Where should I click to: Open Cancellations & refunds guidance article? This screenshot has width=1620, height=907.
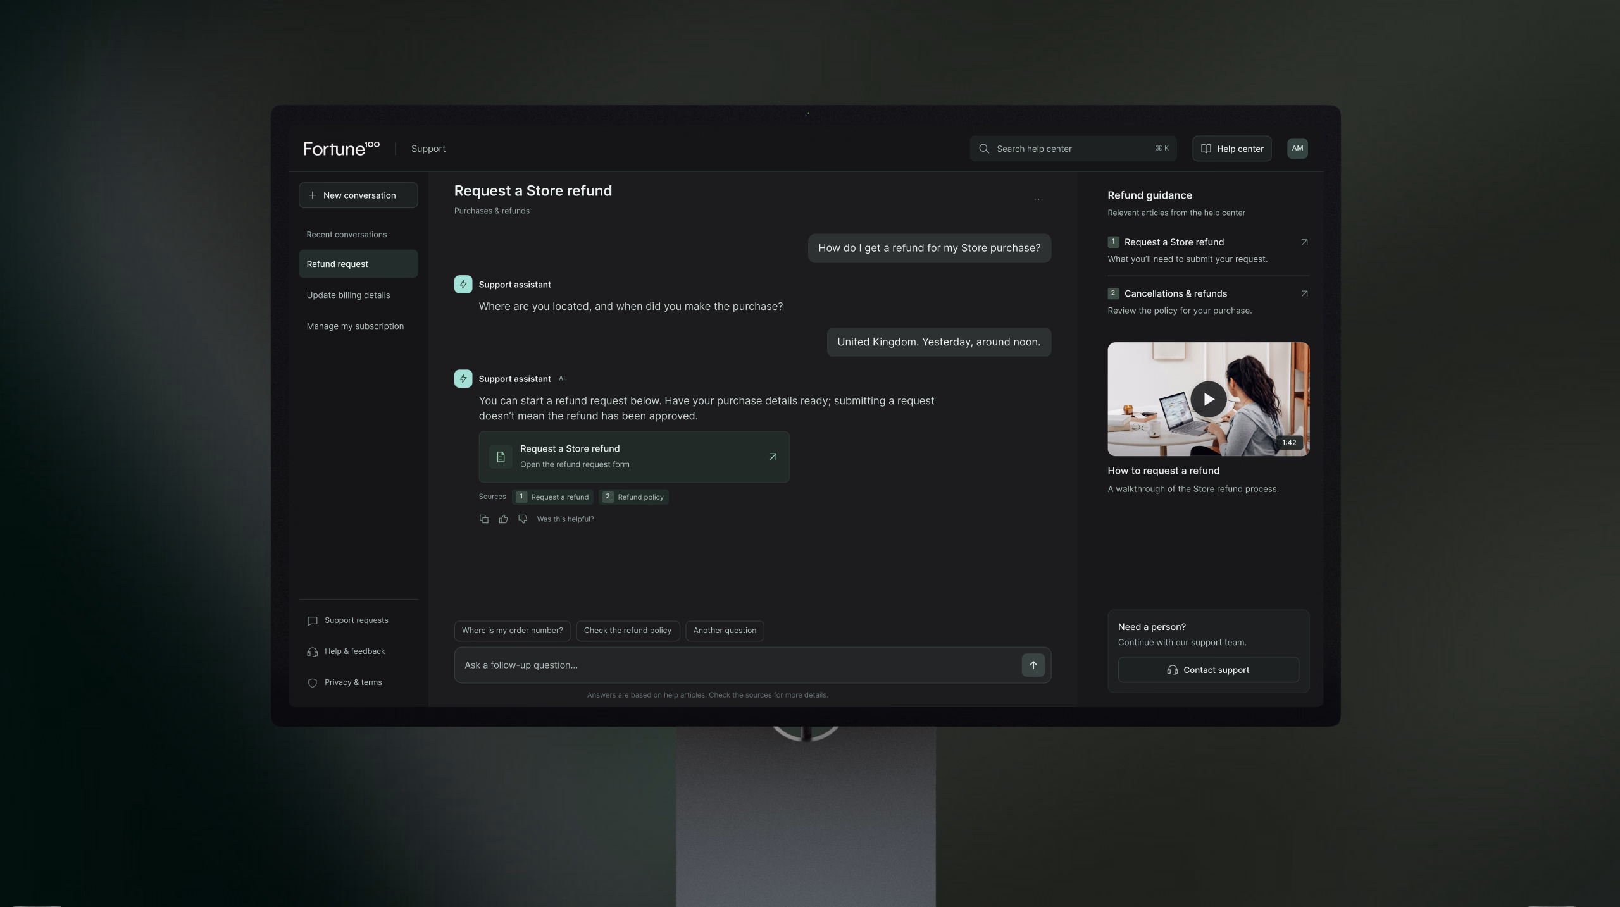[x=1208, y=302]
